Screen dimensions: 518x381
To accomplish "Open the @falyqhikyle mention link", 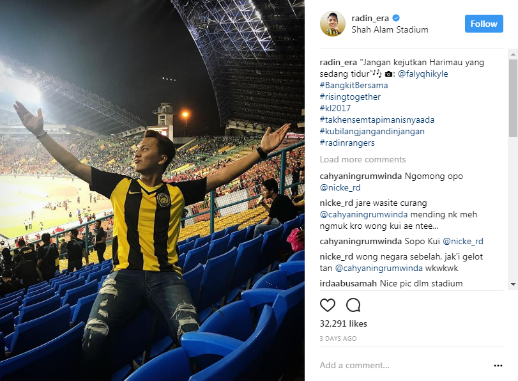I will [423, 74].
